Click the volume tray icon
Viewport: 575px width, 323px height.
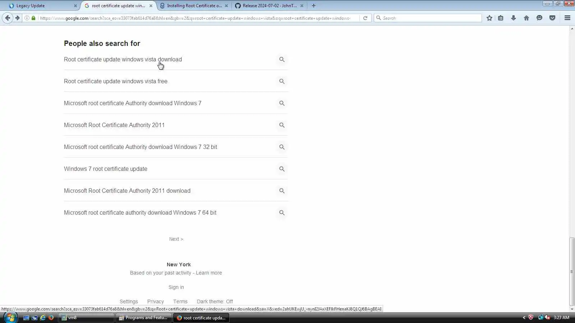click(547, 317)
